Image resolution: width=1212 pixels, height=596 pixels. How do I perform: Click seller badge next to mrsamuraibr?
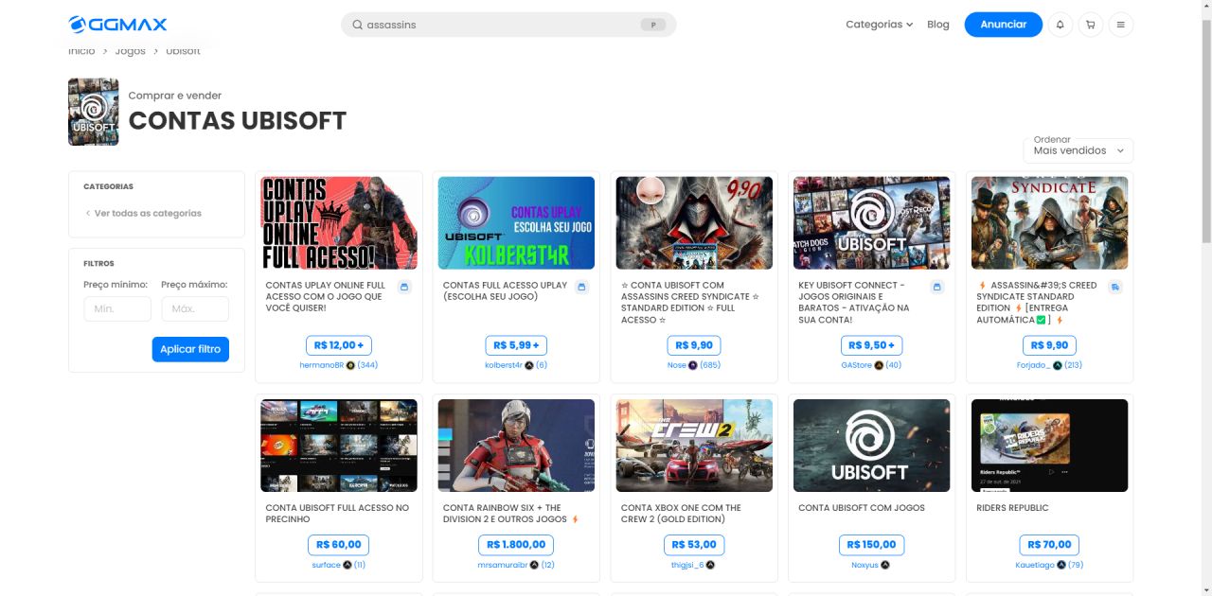pos(534,565)
